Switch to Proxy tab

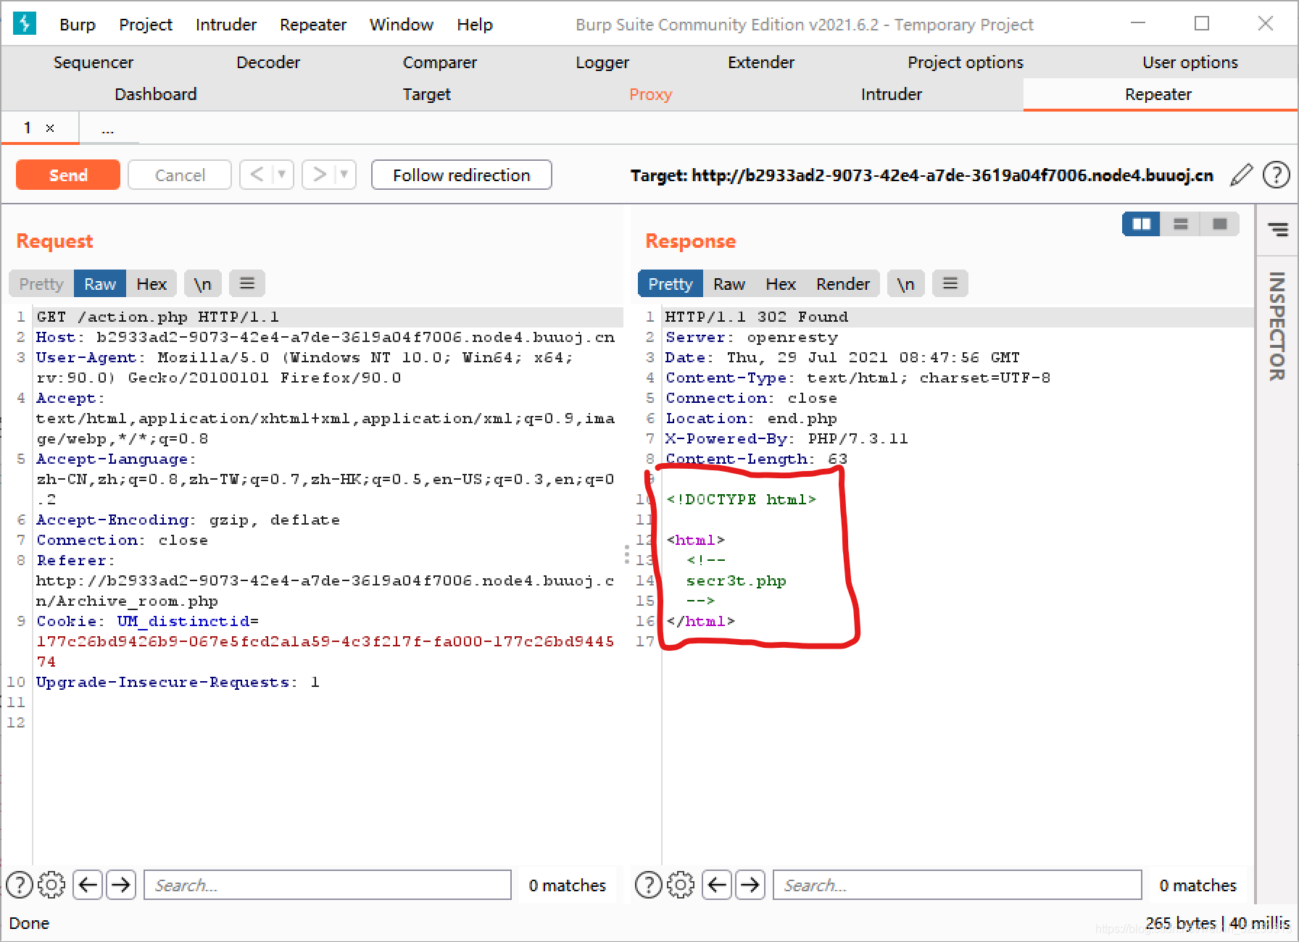click(651, 94)
